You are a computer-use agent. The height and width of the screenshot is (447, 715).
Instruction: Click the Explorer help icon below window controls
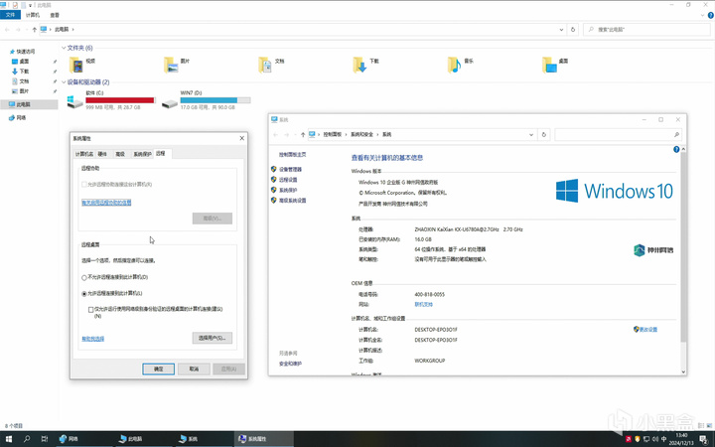(x=710, y=15)
